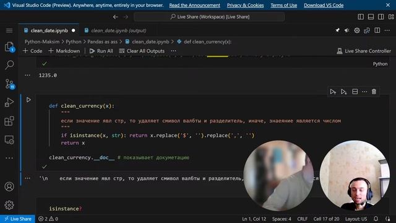
Task: Toggle the secondary side bar layout
Action: point(381,17)
